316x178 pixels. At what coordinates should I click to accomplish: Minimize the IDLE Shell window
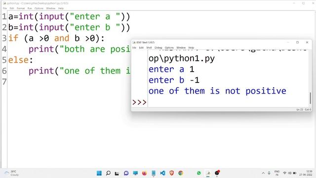pos(288,43)
